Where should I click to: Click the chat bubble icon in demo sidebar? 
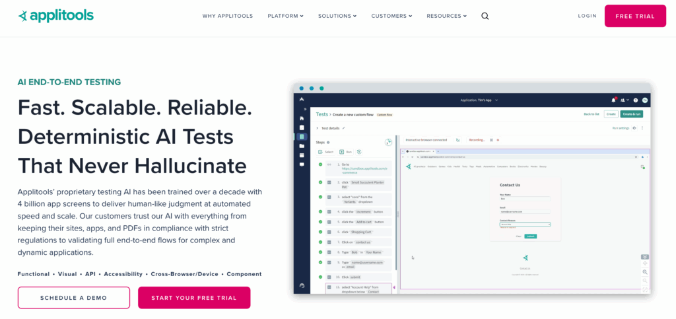(302, 164)
